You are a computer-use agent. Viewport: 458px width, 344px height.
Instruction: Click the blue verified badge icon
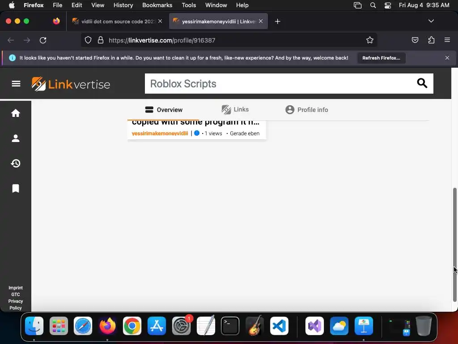click(x=197, y=133)
